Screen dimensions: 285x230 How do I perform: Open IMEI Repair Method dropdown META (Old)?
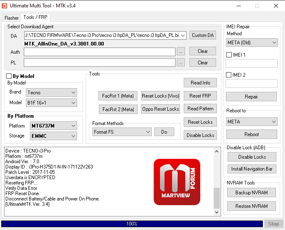point(252,43)
